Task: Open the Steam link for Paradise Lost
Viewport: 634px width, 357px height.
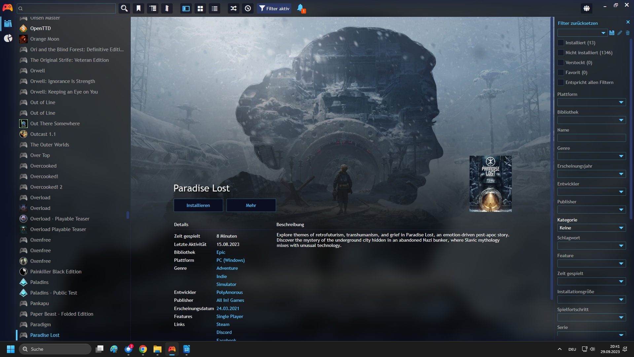Action: (x=223, y=324)
